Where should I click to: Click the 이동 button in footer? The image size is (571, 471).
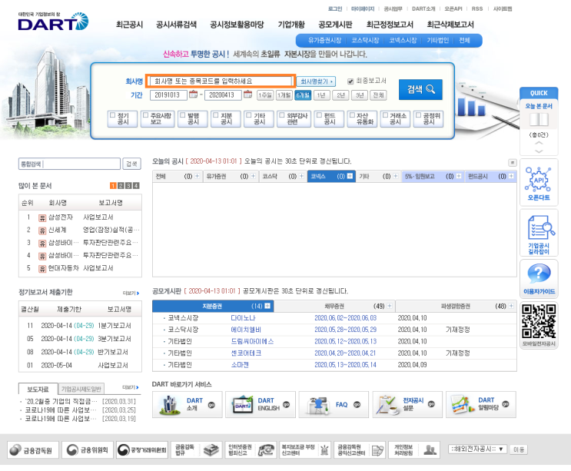tap(519, 449)
